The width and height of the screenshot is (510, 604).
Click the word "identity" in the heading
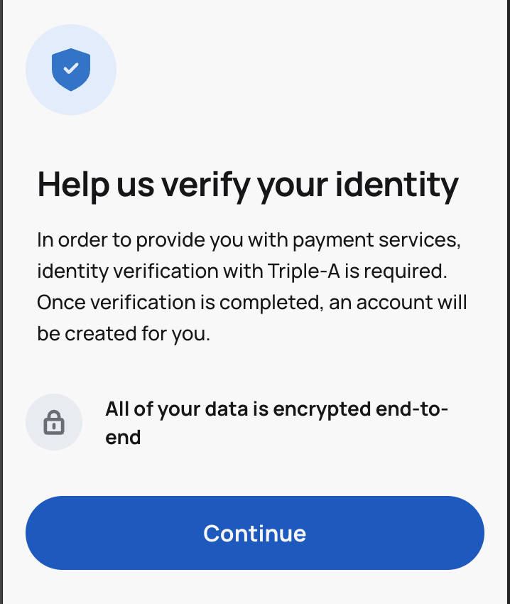[x=397, y=186]
